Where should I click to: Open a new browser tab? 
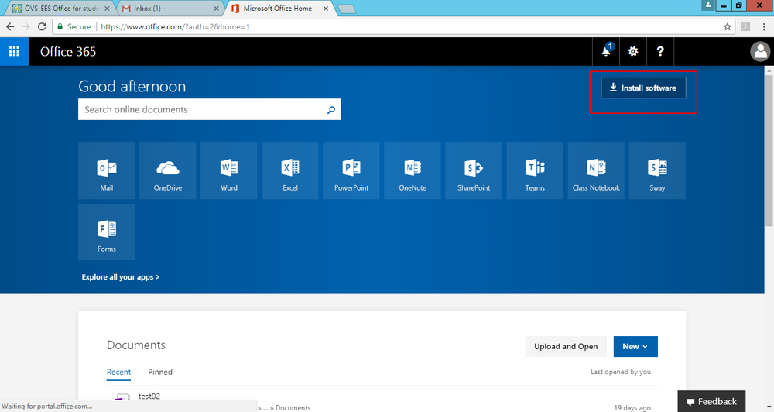click(347, 9)
